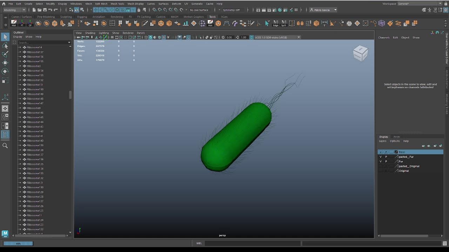The image size is (449, 252).
Task: Click the view cube in viewport
Action: (x=361, y=53)
